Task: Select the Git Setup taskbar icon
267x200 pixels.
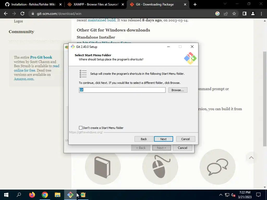Action: (70, 195)
